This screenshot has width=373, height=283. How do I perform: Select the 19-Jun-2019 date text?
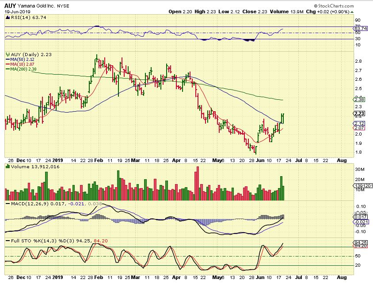17,11
